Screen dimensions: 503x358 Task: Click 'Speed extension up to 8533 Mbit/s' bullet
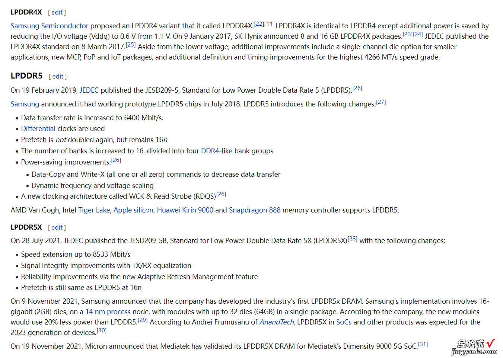point(76,254)
